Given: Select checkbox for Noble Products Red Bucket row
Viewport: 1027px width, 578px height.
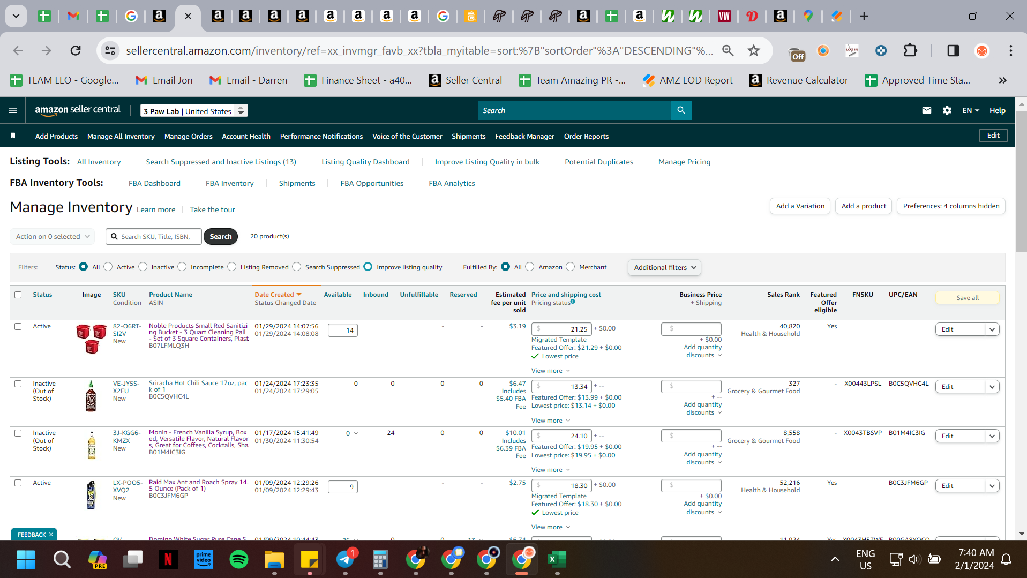Looking at the screenshot, I should point(18,326).
